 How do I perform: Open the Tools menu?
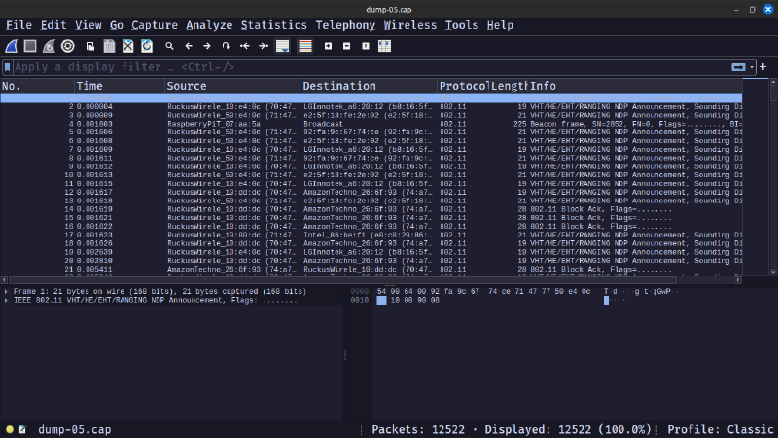coord(461,25)
